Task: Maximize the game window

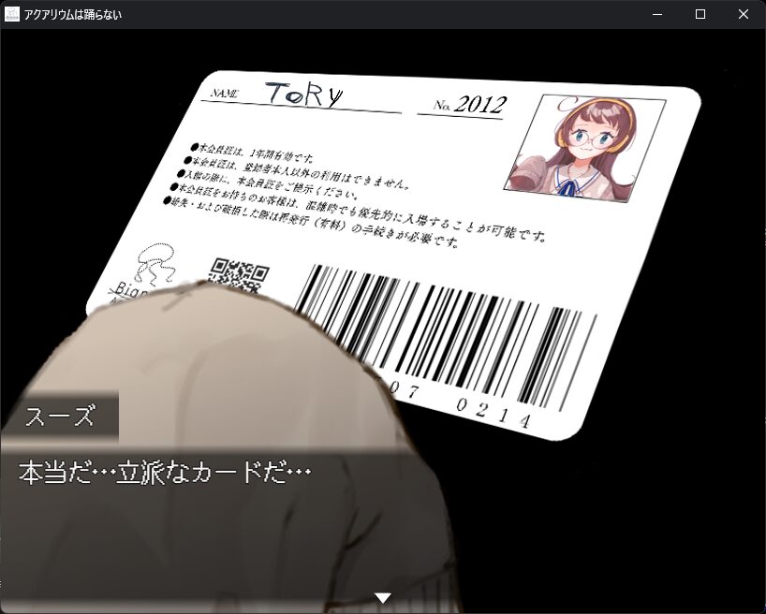Action: (x=700, y=14)
